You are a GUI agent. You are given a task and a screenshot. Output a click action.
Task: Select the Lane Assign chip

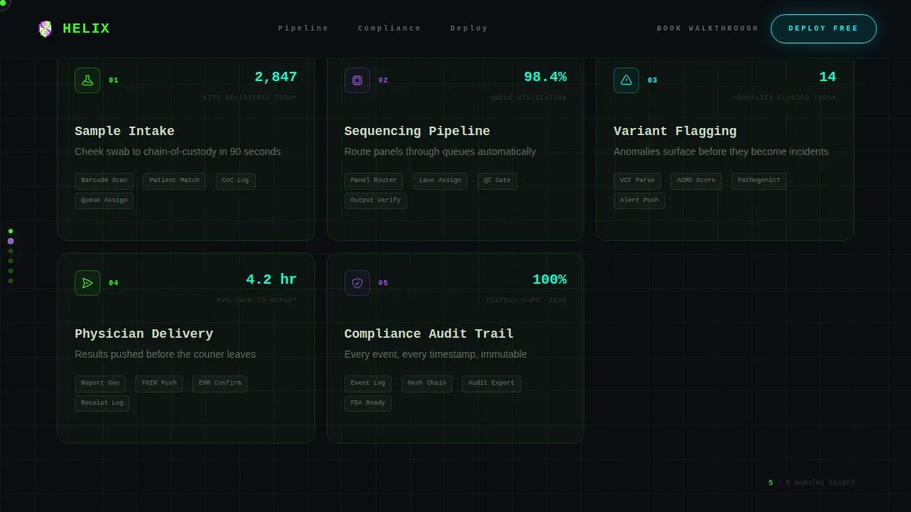[x=440, y=181]
